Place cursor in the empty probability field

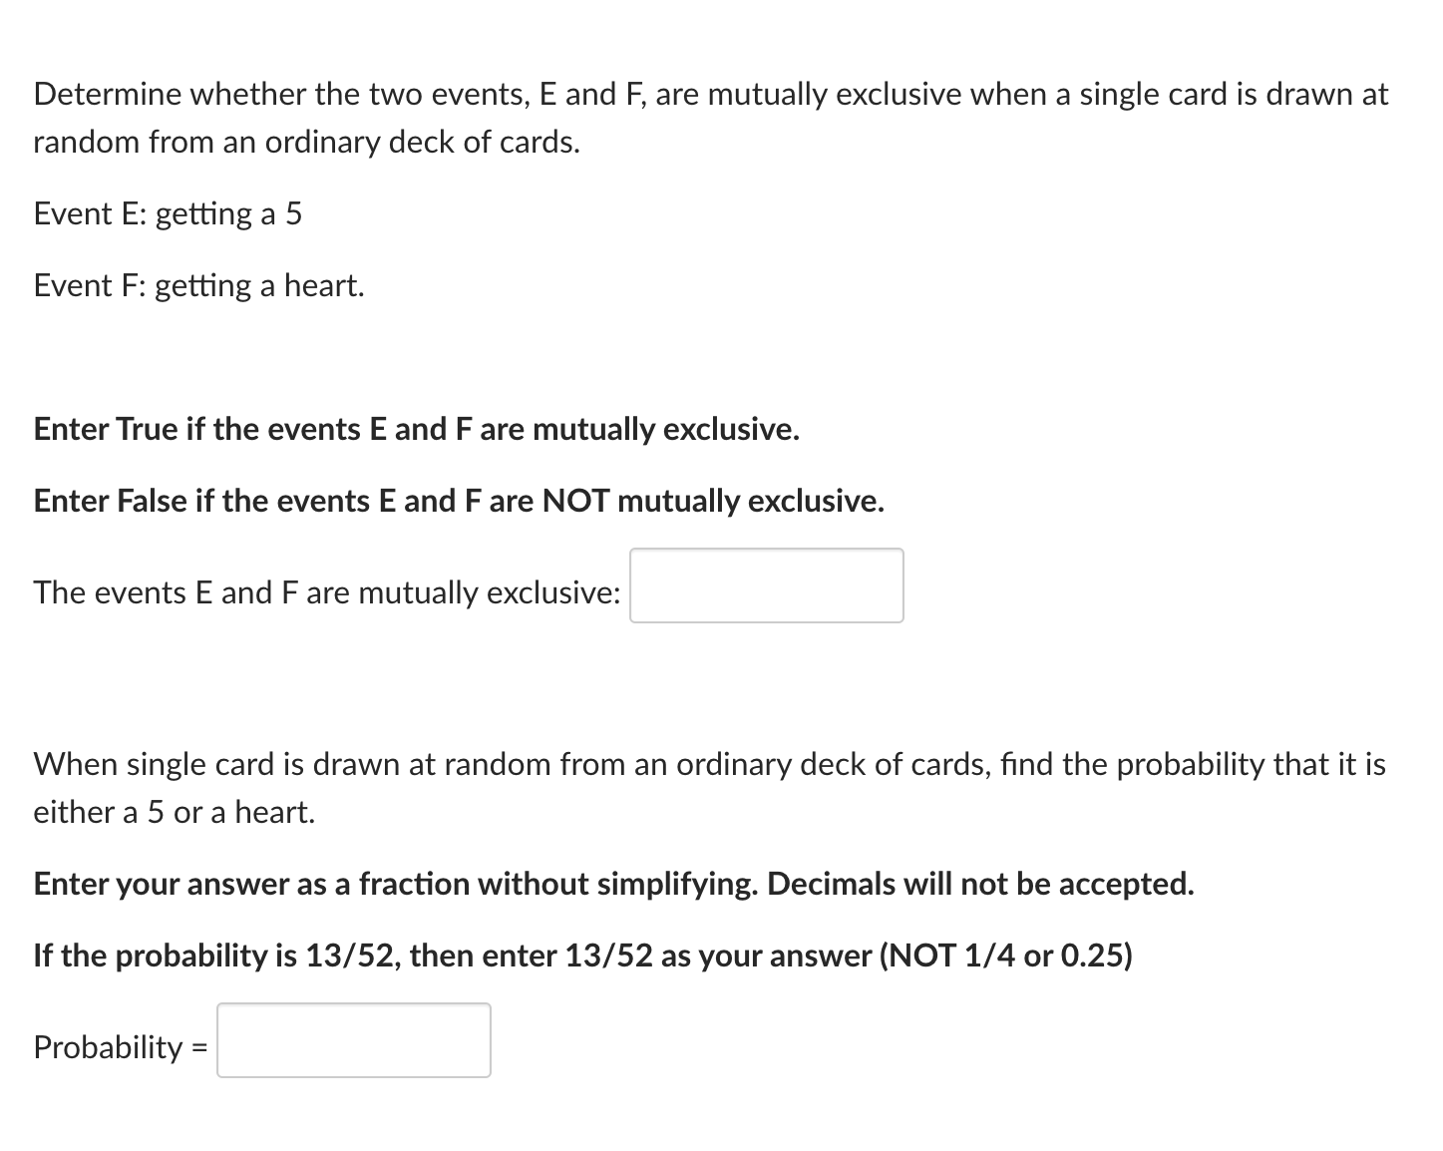pyautogui.click(x=354, y=1040)
